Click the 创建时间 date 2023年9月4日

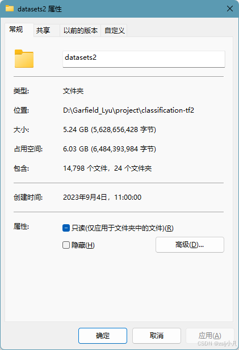coord(86,197)
